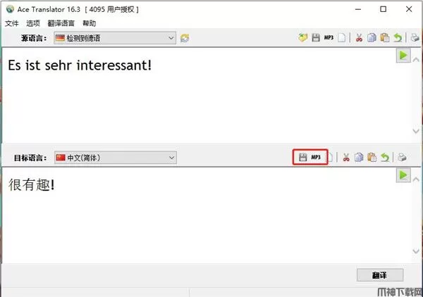Save translated text with floppy disk icon
Image resolution: width=423 pixels, height=297 pixels.
coord(302,157)
